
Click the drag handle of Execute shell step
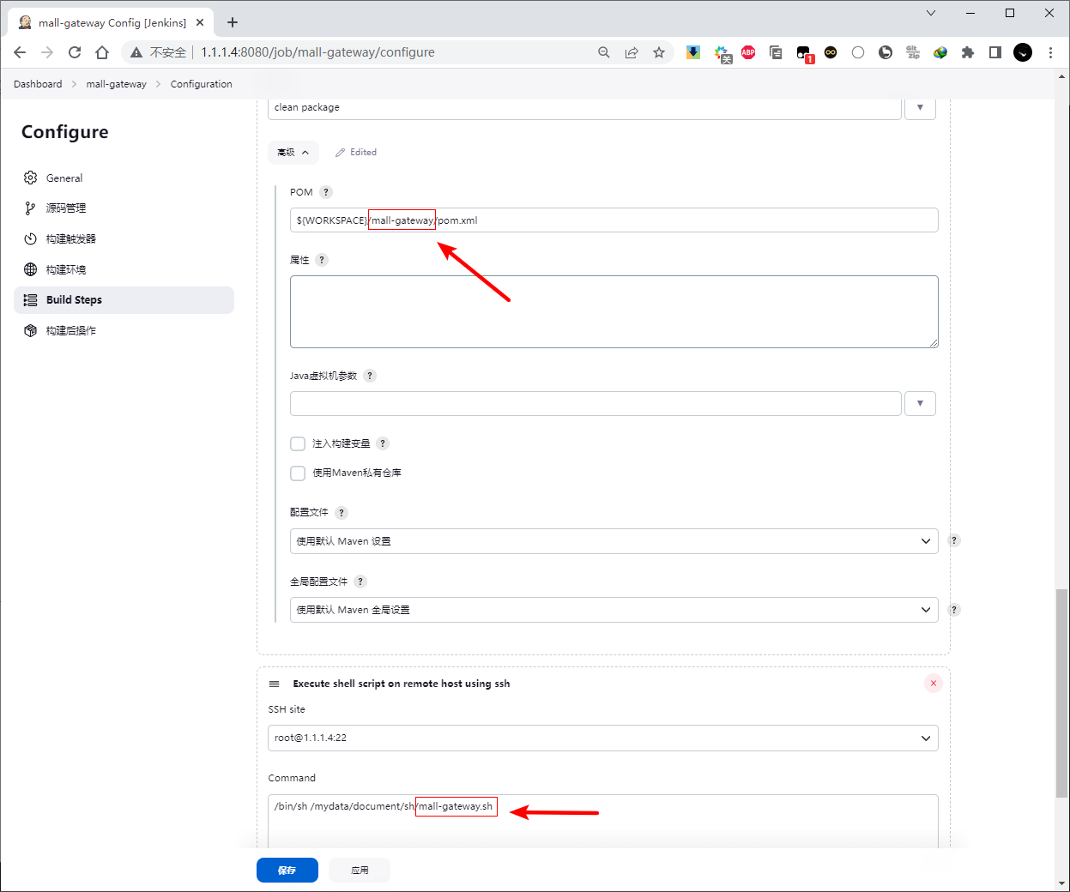[275, 684]
